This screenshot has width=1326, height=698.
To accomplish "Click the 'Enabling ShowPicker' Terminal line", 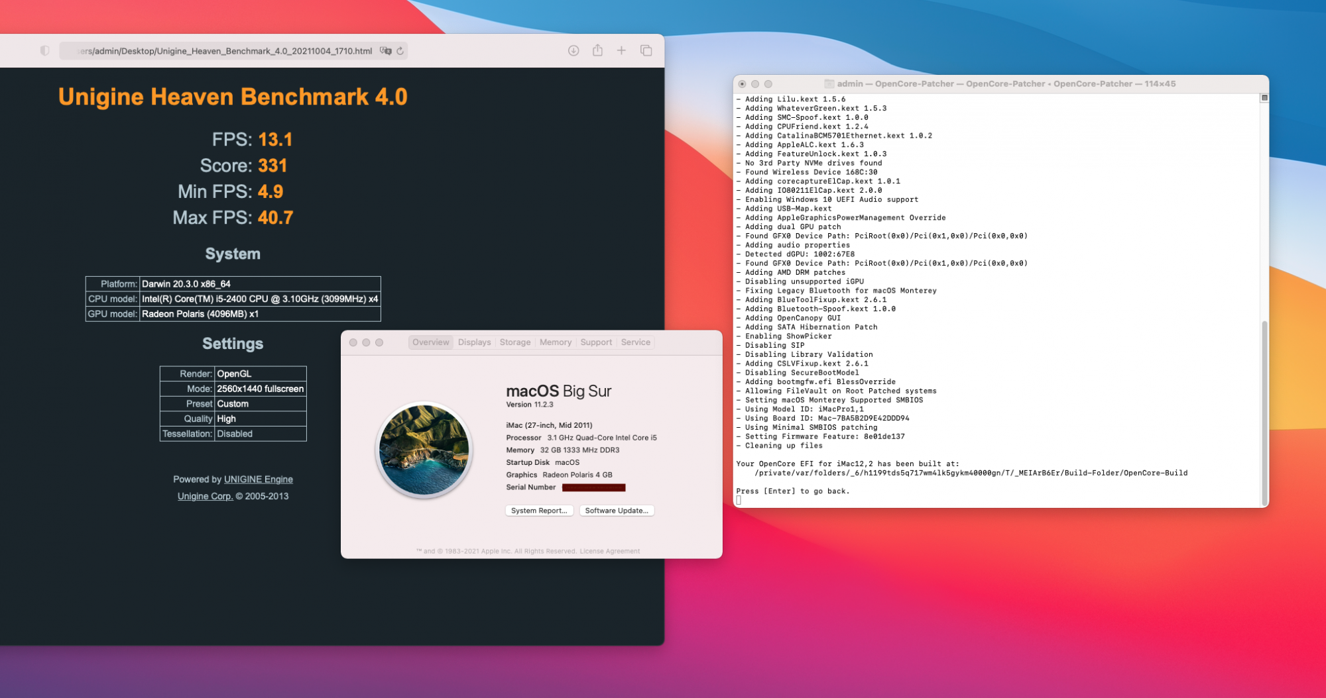I will pos(784,336).
